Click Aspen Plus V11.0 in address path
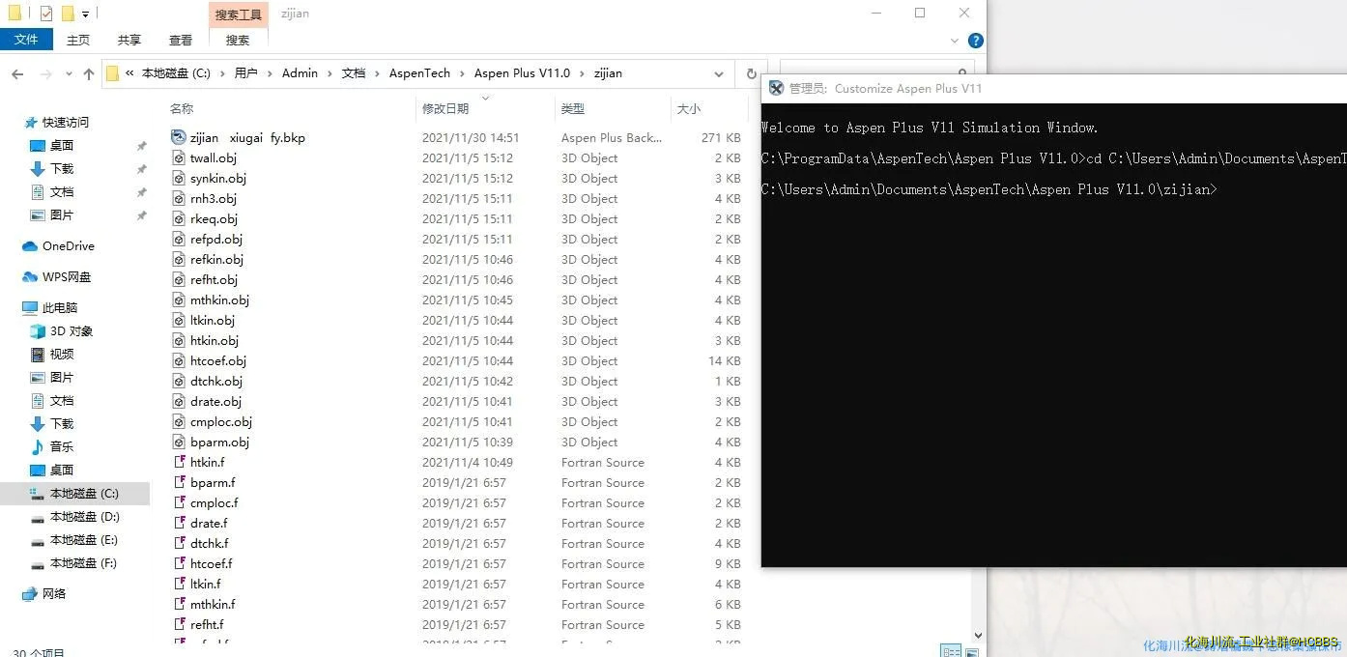 pos(522,73)
